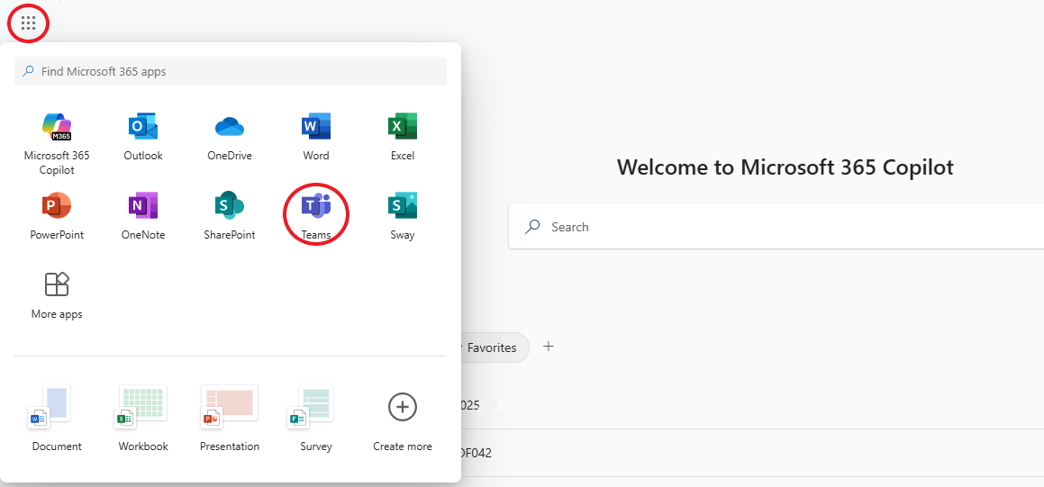
Task: Focus the Find Microsoft 365 apps field
Action: tap(231, 71)
